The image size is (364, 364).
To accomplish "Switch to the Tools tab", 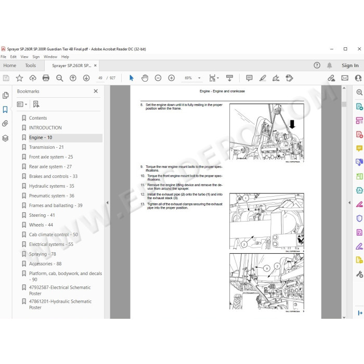I will [x=30, y=66].
